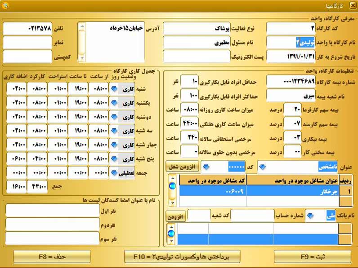Expand the کد job code dropdown
The width and height of the screenshot is (358, 268).
[x=206, y=167]
